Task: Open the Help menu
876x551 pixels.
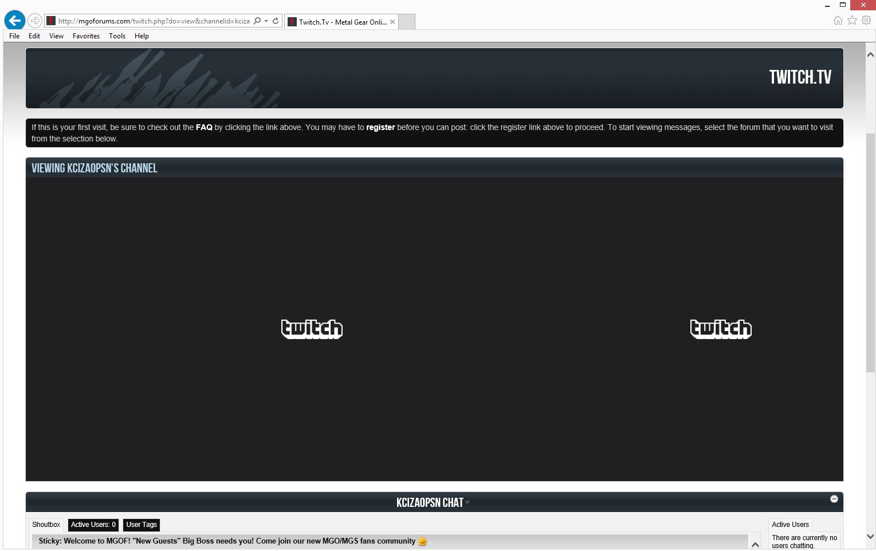Action: (142, 36)
